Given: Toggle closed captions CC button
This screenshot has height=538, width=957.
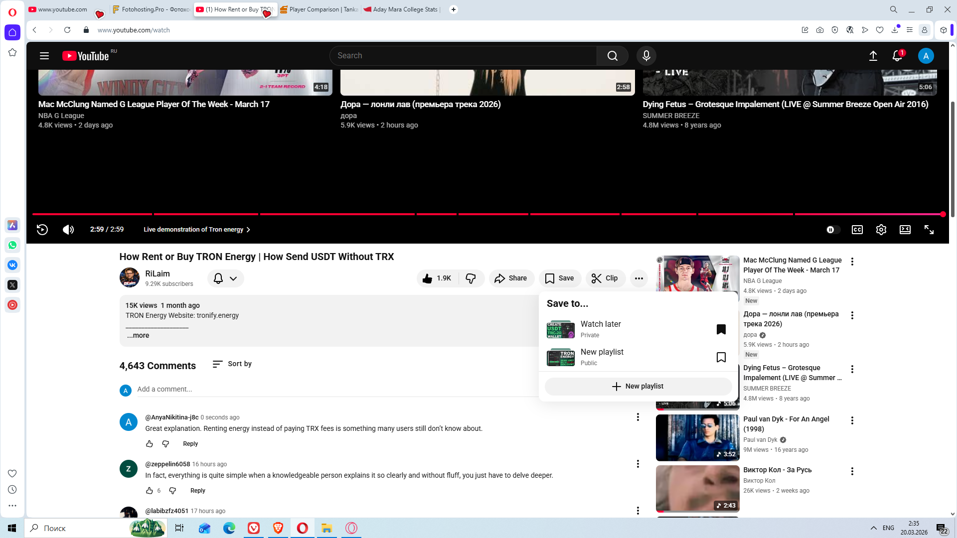Looking at the screenshot, I should (857, 230).
